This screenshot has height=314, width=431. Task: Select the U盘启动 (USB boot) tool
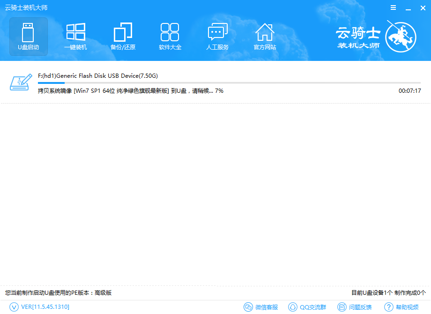(x=28, y=36)
